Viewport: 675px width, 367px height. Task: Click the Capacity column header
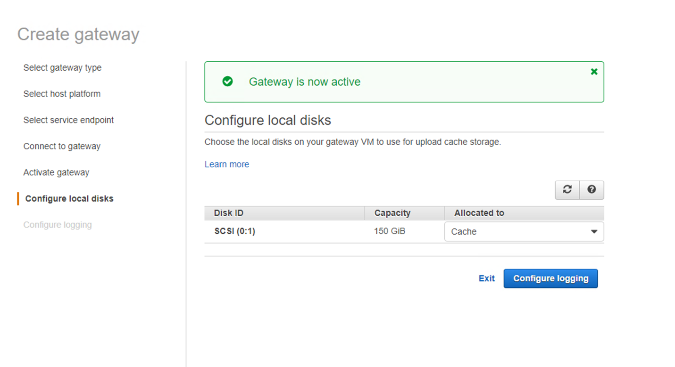(x=392, y=213)
